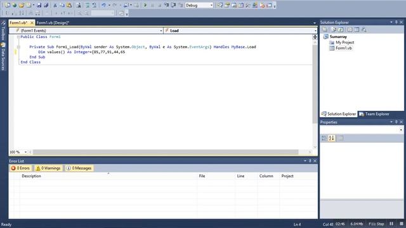This screenshot has height=228, width=406.
Task: Click the Undo arrow icon
Action: [x=103, y=5]
